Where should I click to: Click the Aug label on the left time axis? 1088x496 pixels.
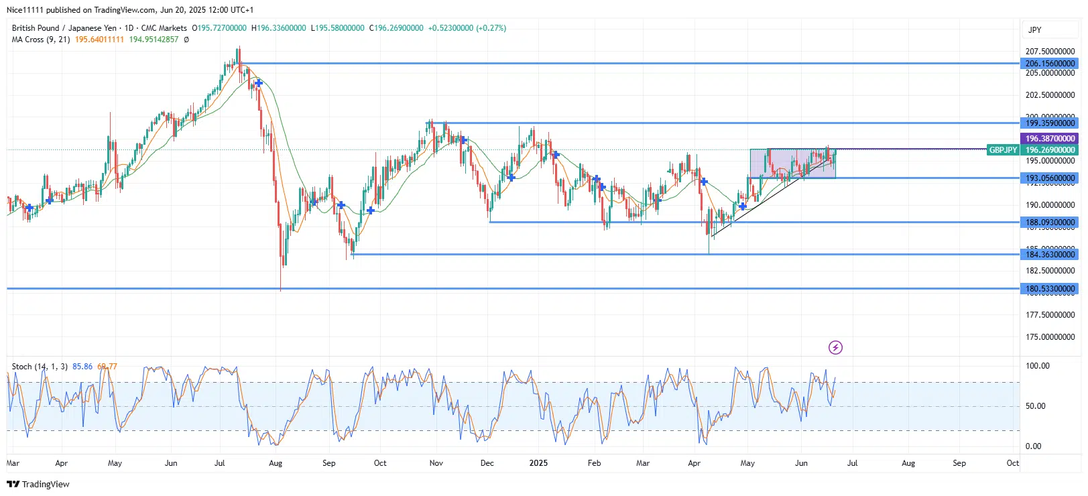(275, 463)
